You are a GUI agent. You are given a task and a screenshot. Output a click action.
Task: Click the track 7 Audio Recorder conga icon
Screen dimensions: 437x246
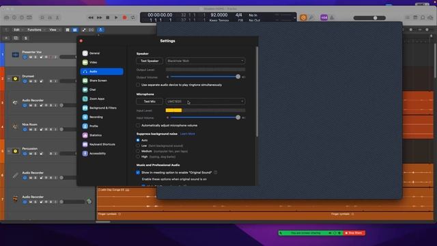tap(15, 199)
